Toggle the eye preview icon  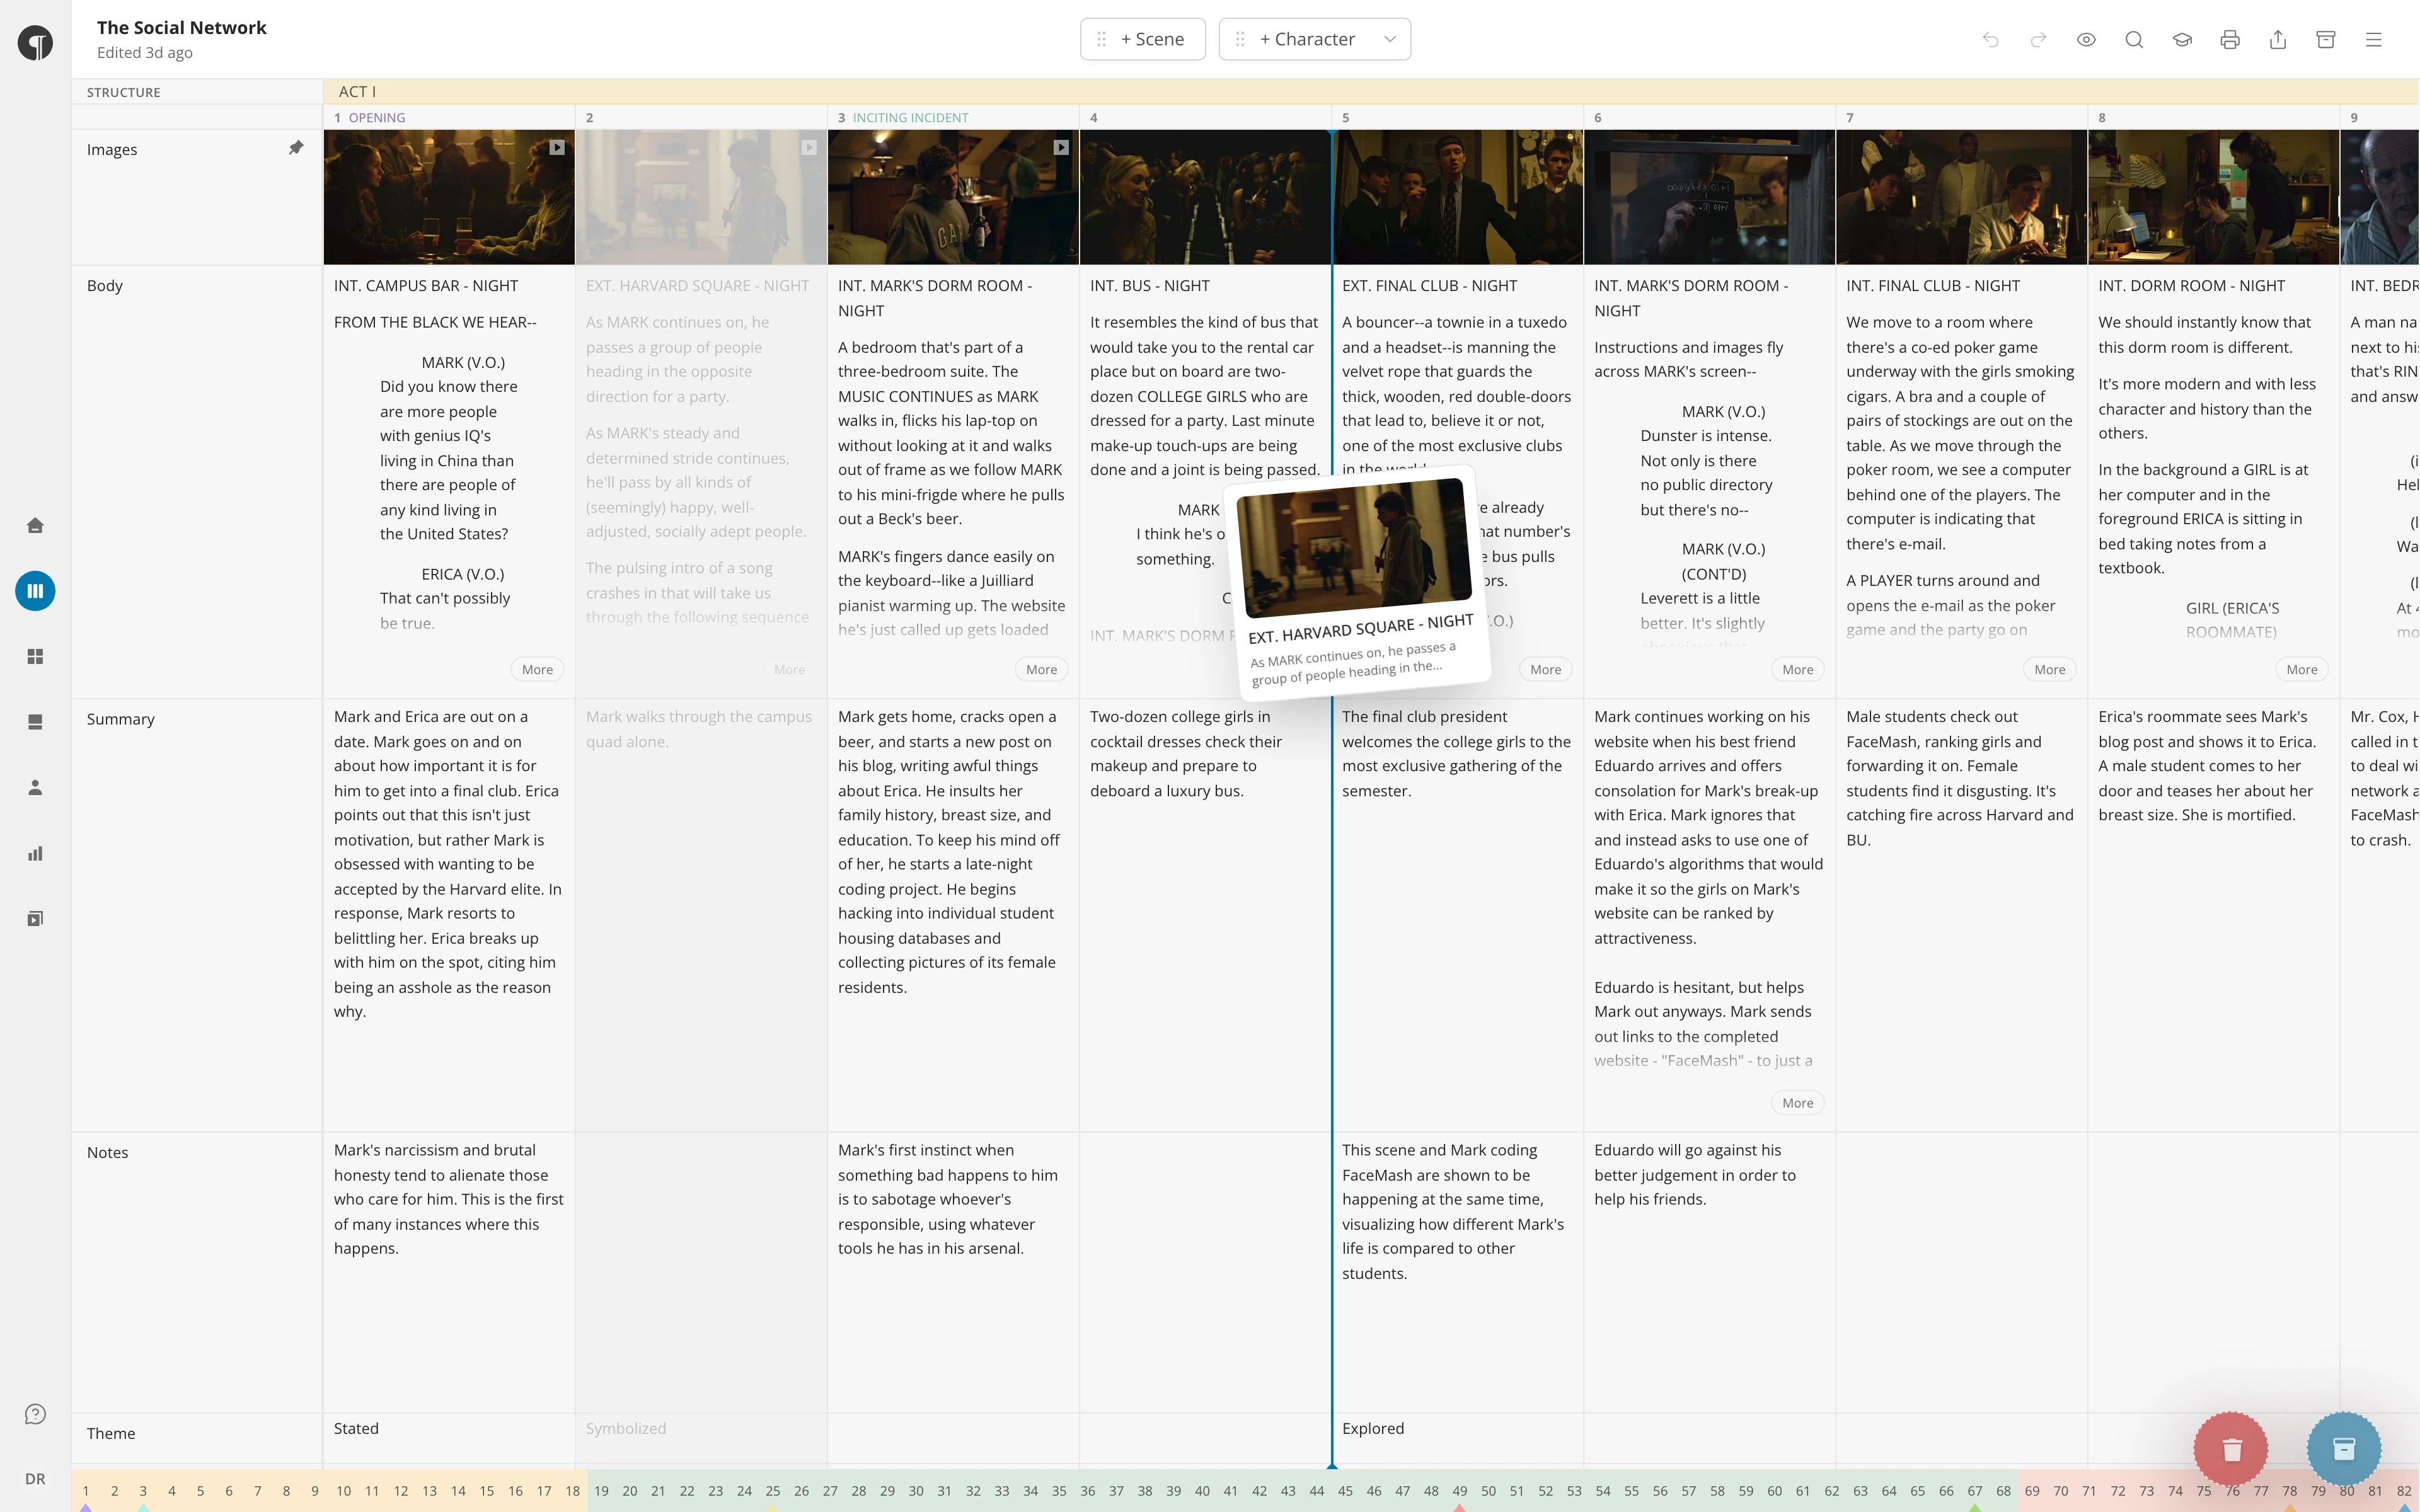click(x=2086, y=40)
